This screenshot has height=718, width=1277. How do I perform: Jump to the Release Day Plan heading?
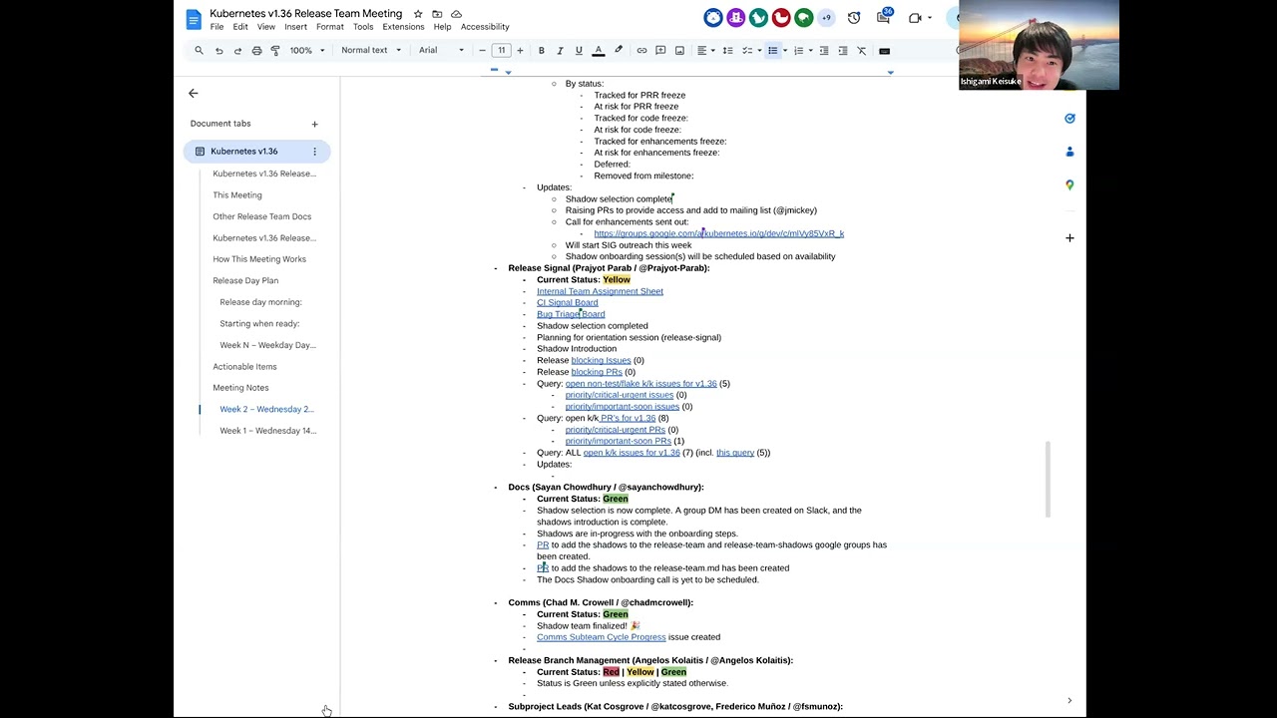click(x=245, y=281)
